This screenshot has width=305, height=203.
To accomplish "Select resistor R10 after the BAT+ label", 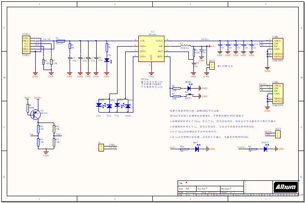I will tap(184, 149).
